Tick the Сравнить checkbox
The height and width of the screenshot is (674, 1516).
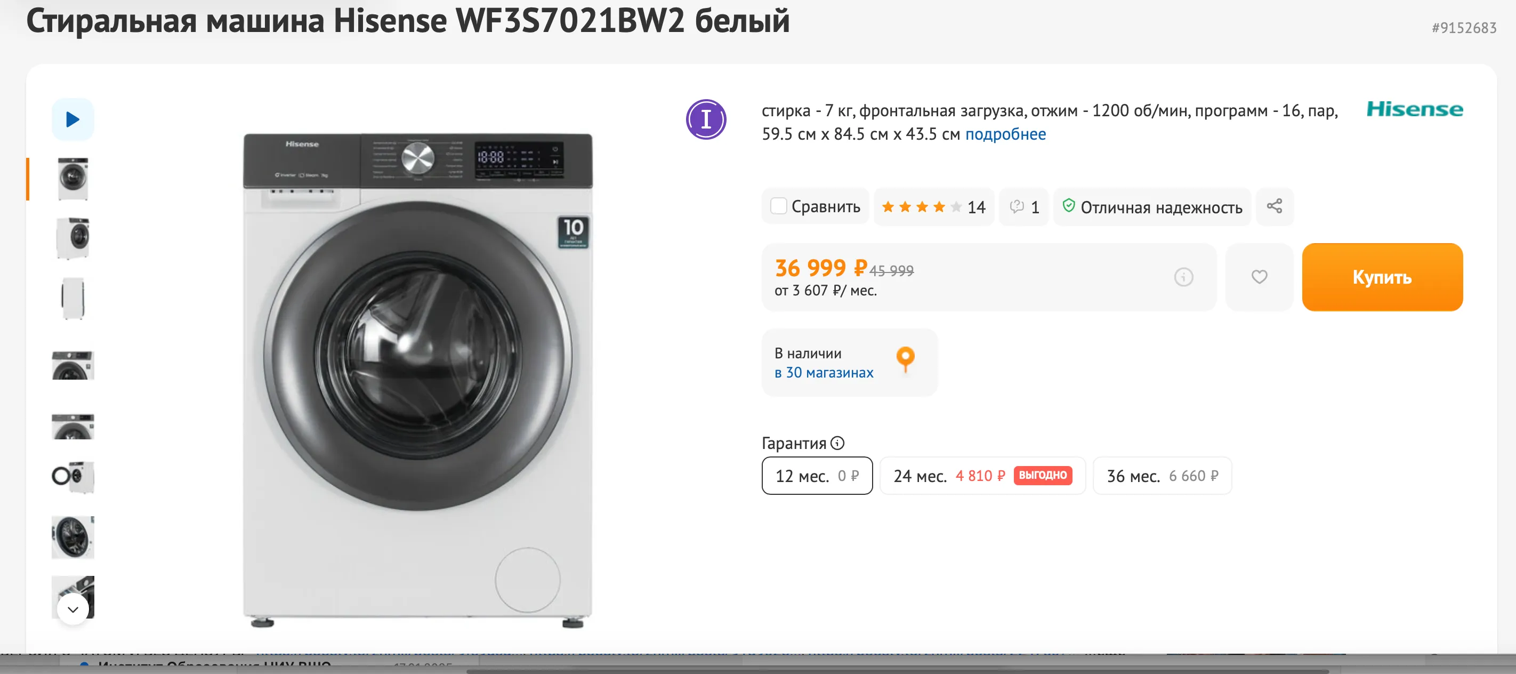pos(779,206)
